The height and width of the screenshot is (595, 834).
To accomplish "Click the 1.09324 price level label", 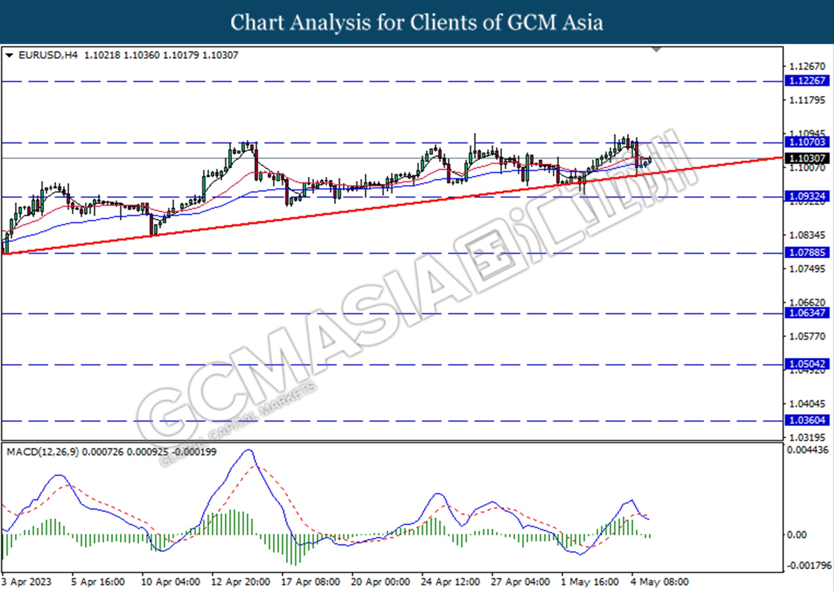I will click(807, 196).
